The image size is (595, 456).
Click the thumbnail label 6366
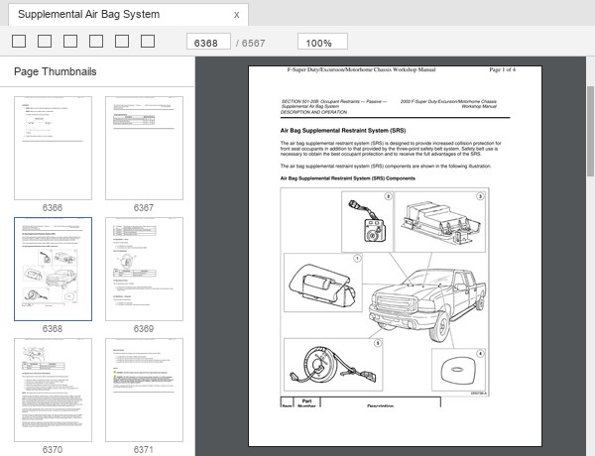[53, 208]
